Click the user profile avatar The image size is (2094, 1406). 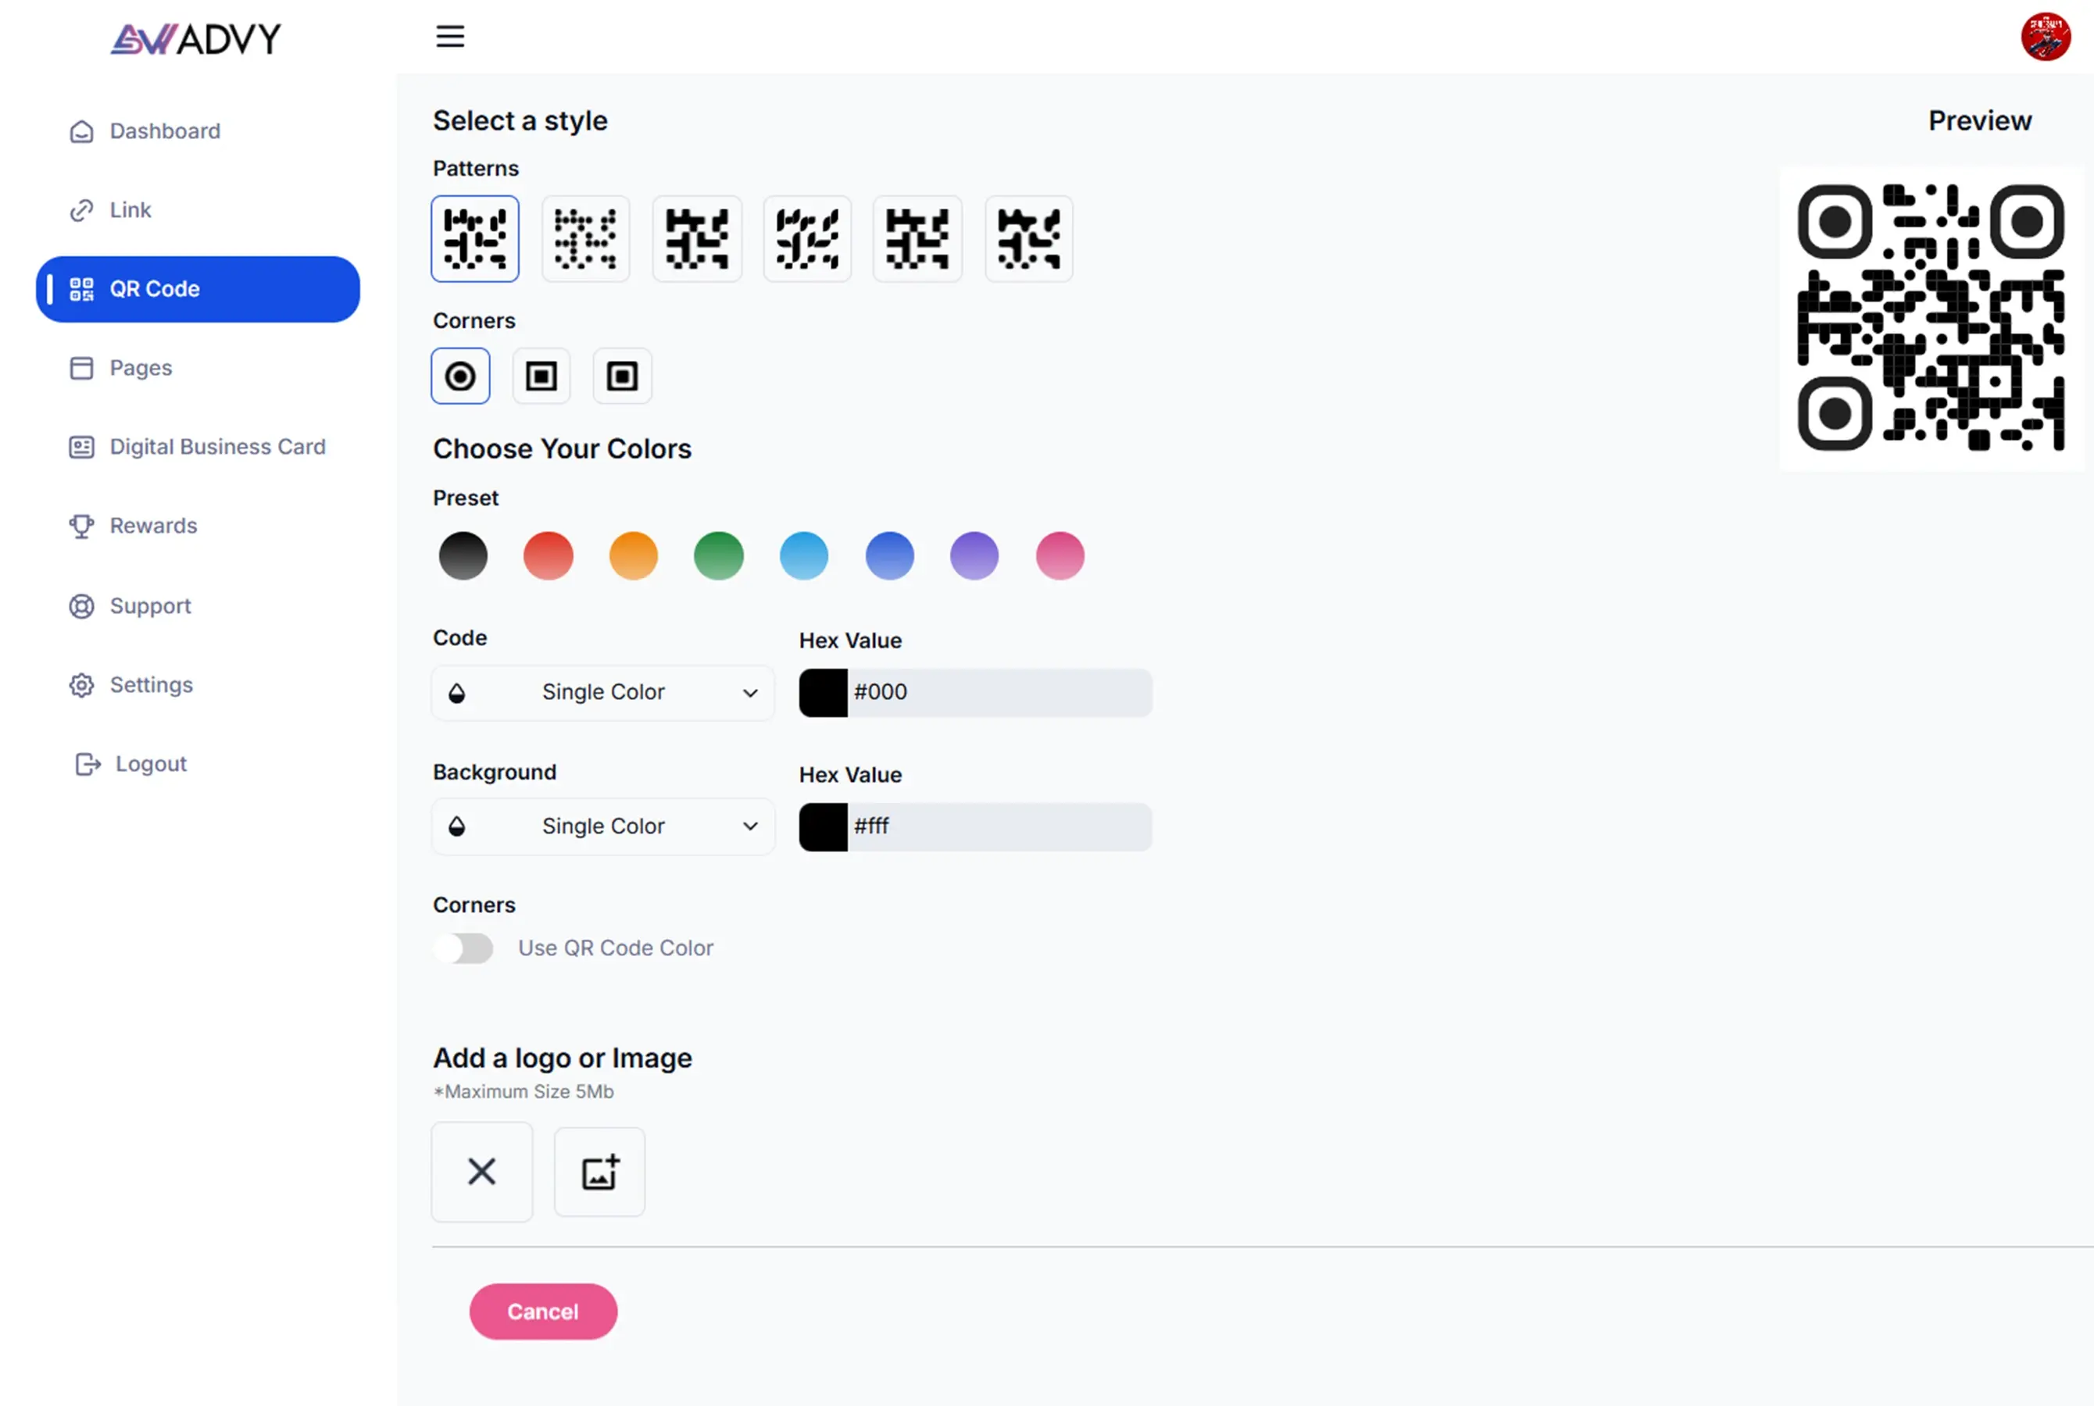coord(2045,37)
